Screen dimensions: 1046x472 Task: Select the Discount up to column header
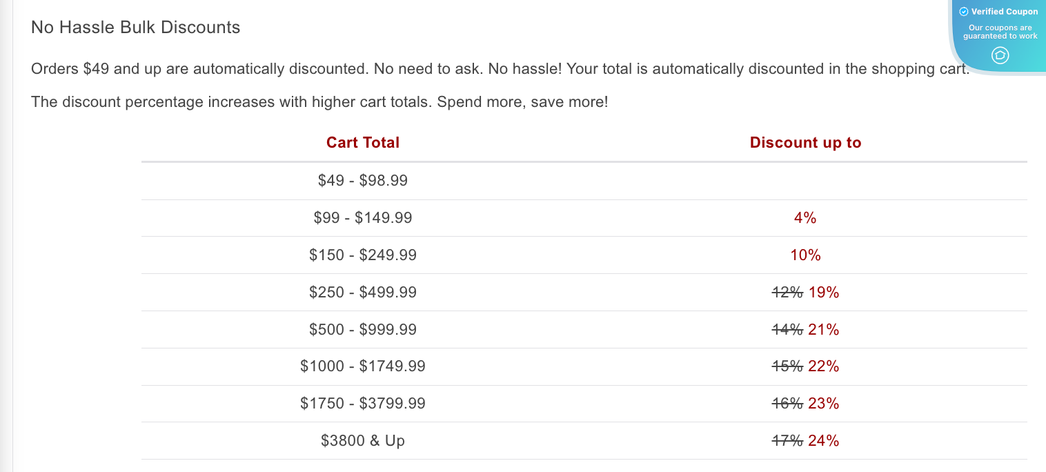(805, 142)
